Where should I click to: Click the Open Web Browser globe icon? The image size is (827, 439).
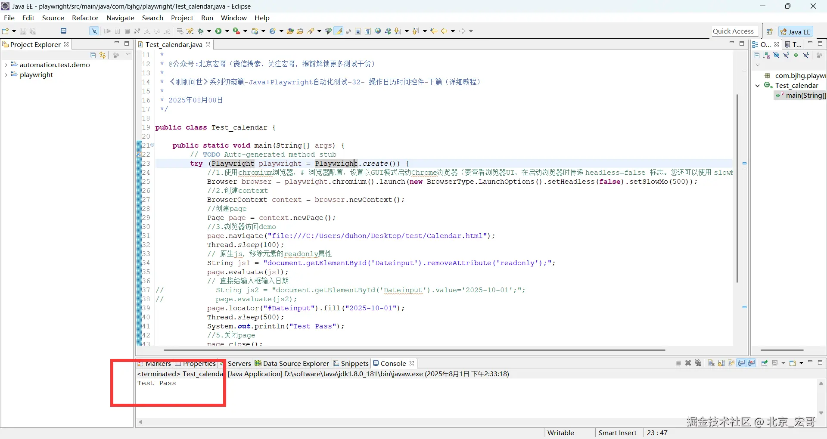378,31
